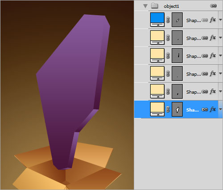Viewport: 223px width, 190px height.
Task: Select the second shape layer name
Action: pyautogui.click(x=194, y=38)
